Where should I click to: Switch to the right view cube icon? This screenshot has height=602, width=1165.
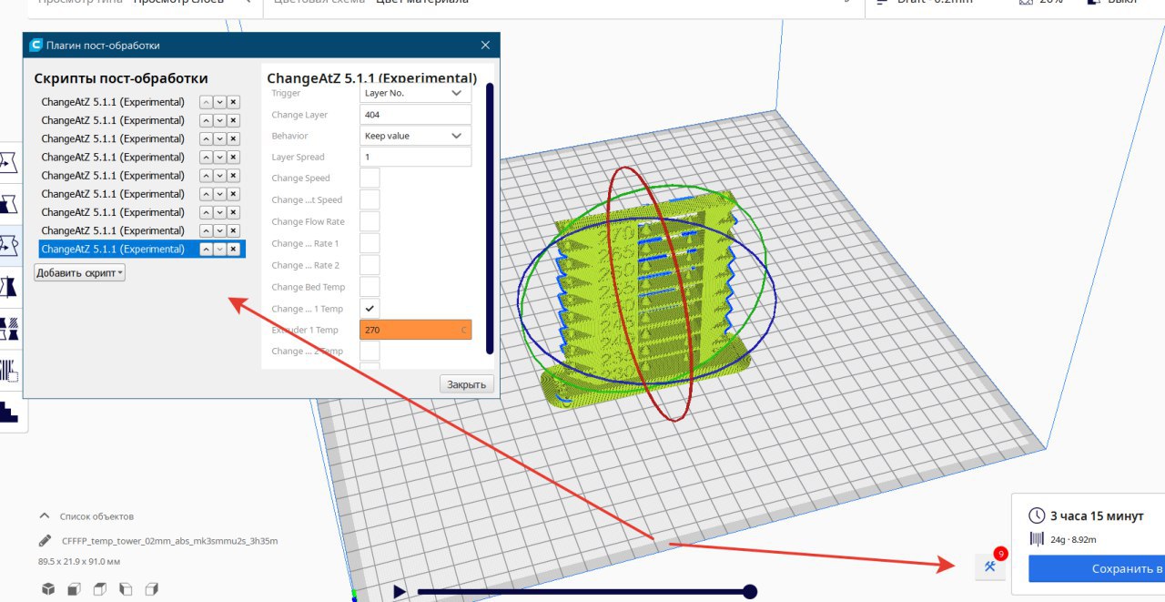pos(152,588)
